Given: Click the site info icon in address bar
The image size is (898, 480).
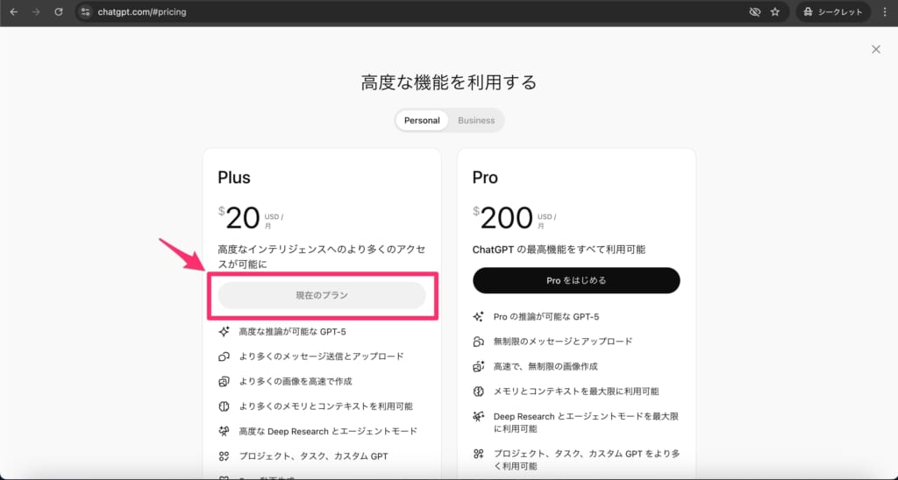Looking at the screenshot, I should click(x=85, y=12).
